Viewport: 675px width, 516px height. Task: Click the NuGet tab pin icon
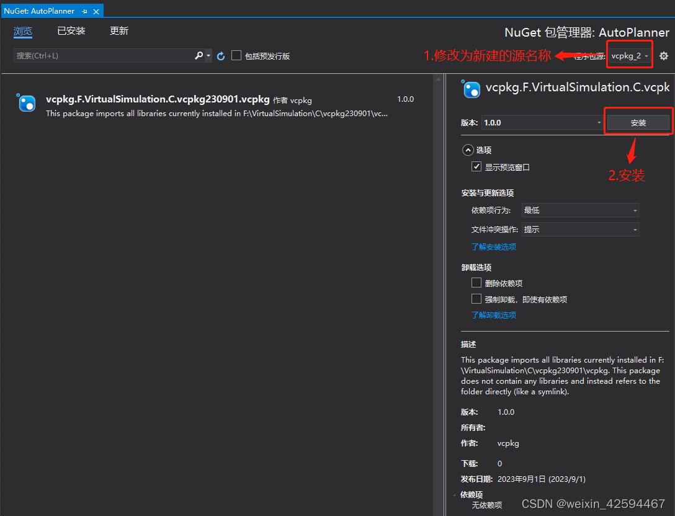click(84, 11)
